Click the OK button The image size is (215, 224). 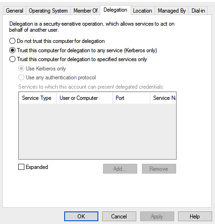pyautogui.click(x=81, y=217)
